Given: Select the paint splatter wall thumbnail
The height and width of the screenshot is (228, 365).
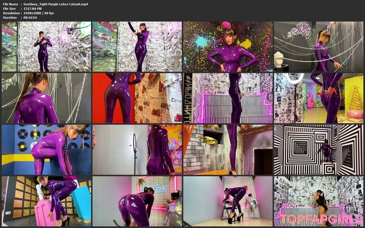Looking at the screenshot, I should coord(228,47).
